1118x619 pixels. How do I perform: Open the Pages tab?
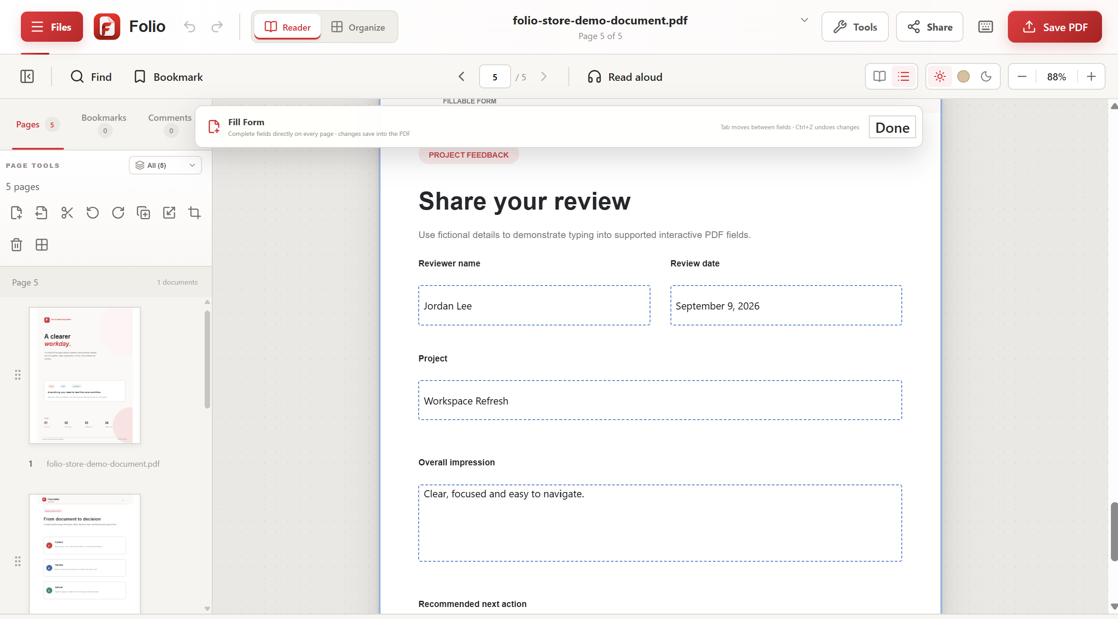(x=37, y=124)
